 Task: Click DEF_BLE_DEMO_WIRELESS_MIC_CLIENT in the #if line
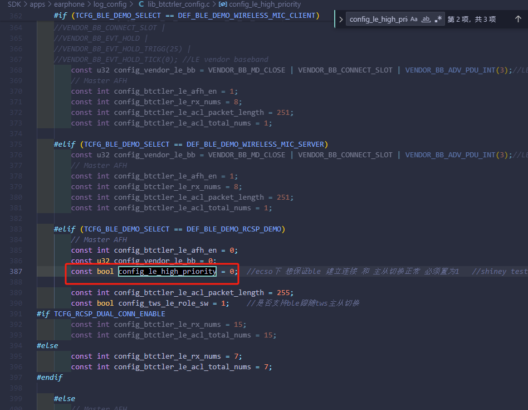[x=247, y=16]
